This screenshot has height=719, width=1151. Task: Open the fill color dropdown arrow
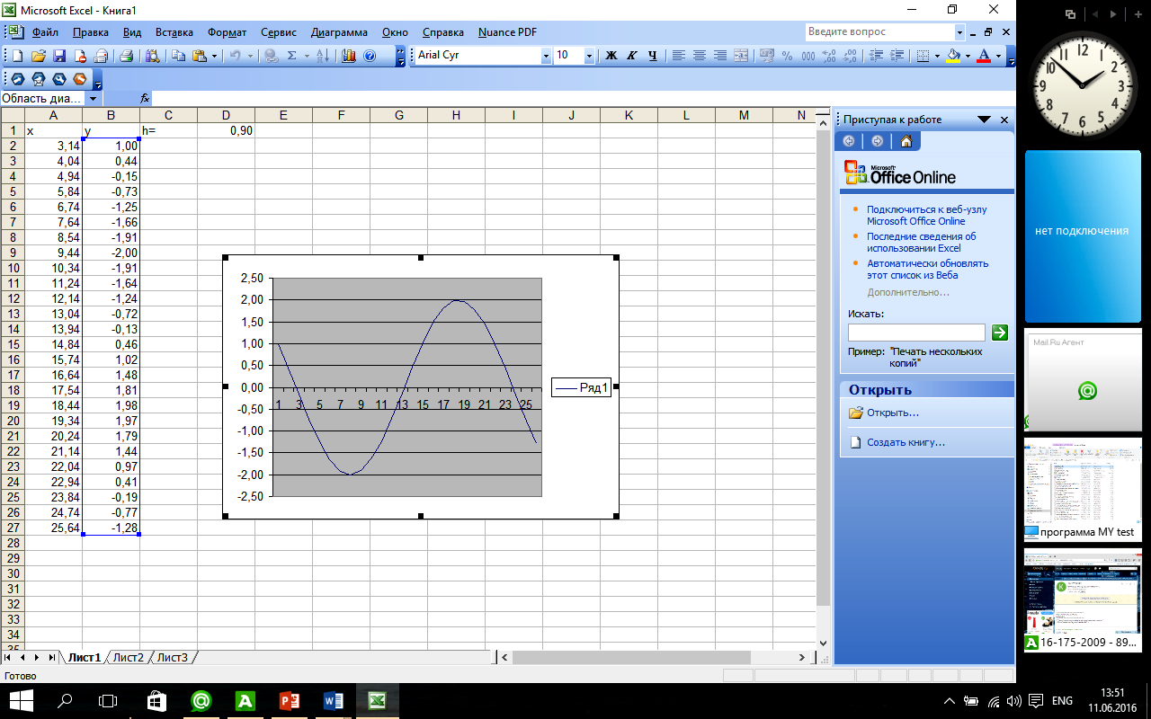coord(968,56)
